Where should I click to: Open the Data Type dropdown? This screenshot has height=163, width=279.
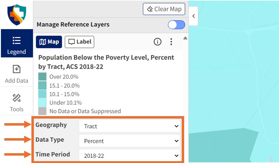129,141
